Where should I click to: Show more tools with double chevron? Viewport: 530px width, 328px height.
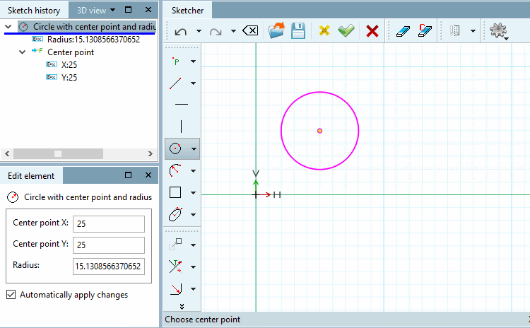click(182, 306)
